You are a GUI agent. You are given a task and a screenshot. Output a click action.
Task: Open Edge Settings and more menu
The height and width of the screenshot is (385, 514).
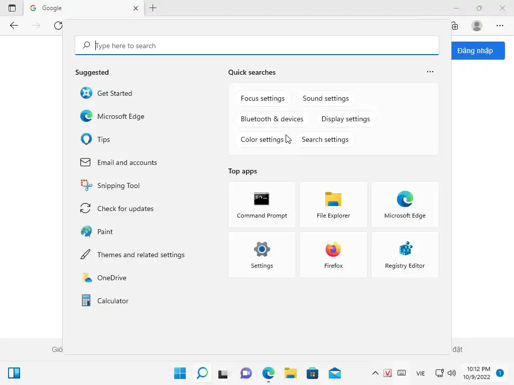click(x=499, y=26)
